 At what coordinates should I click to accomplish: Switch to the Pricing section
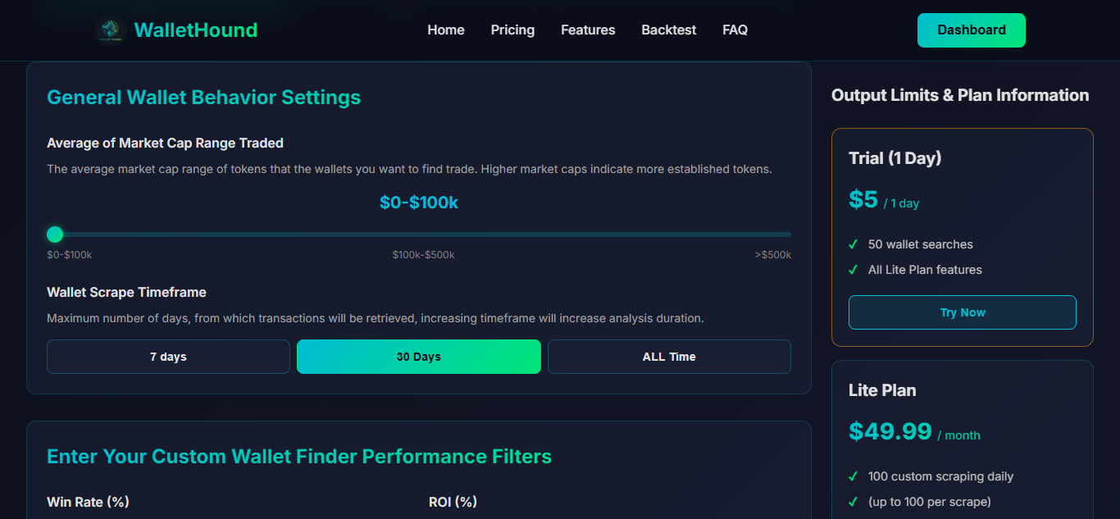tap(512, 30)
